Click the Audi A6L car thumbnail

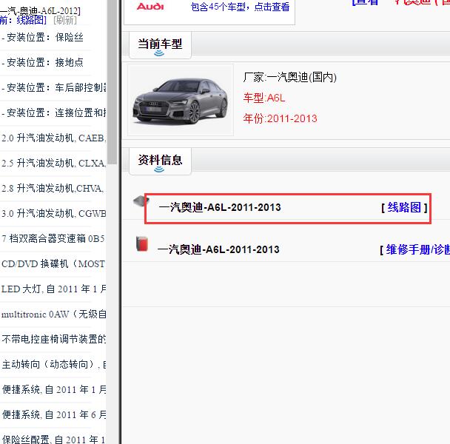(181, 100)
